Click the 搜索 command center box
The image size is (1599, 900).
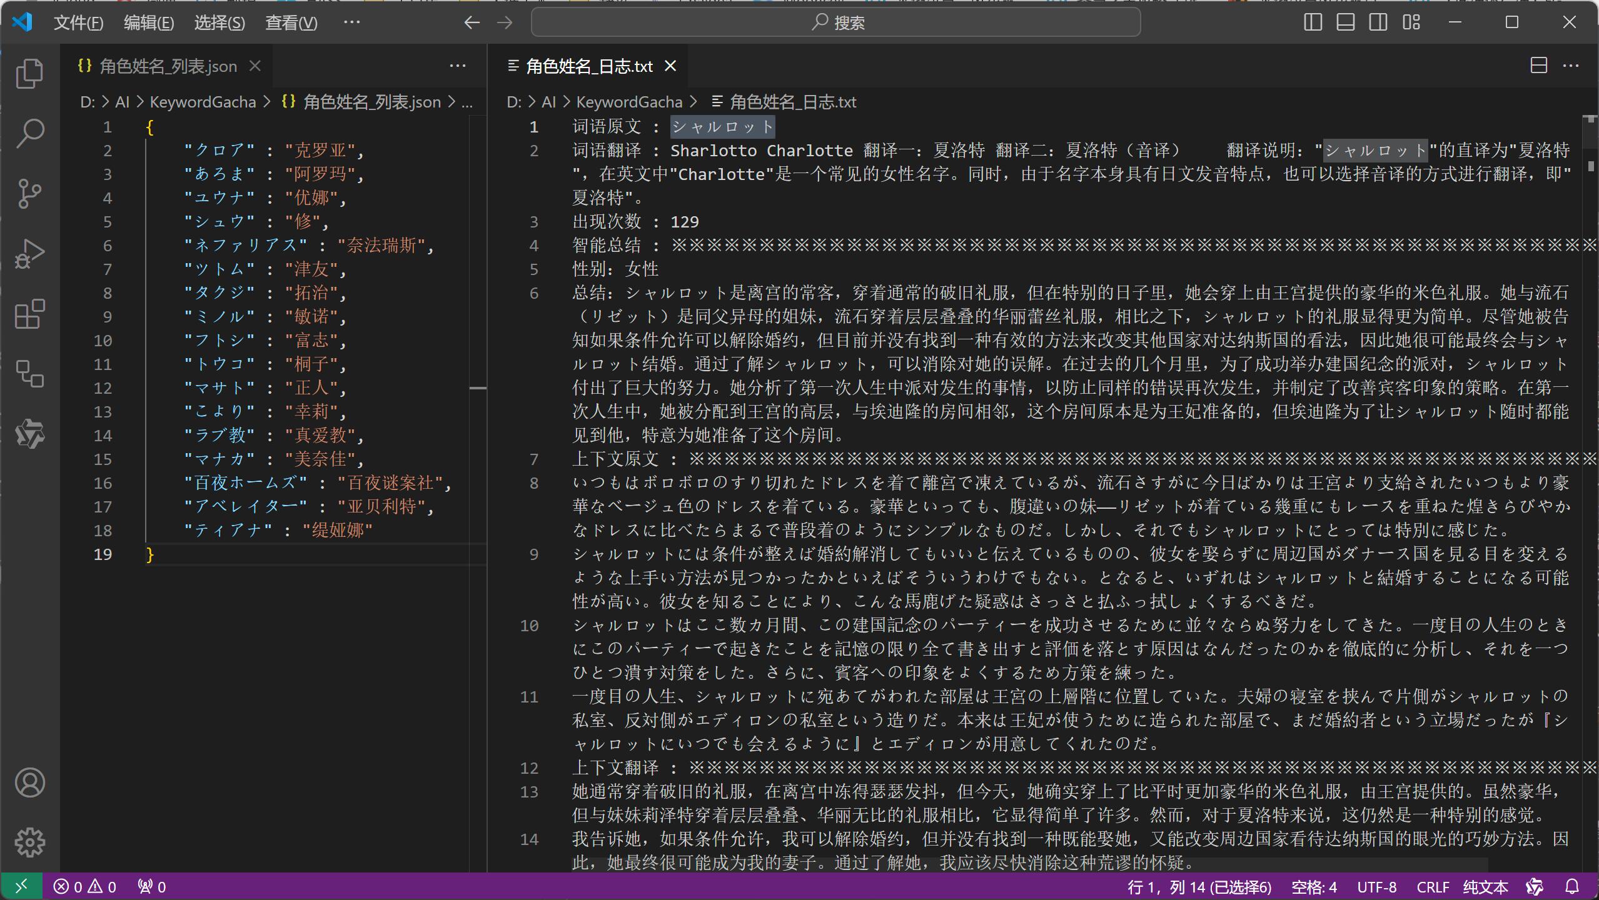coord(836,22)
